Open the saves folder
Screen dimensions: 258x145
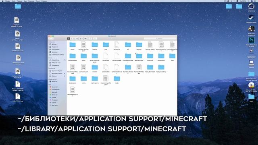[x=83, y=56]
